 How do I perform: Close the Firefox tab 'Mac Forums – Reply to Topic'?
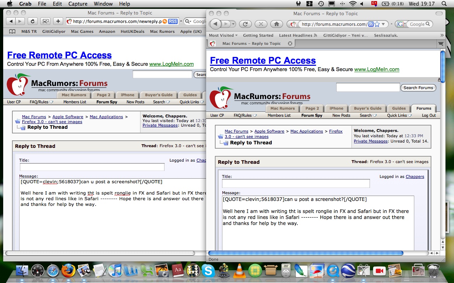pos(290,44)
